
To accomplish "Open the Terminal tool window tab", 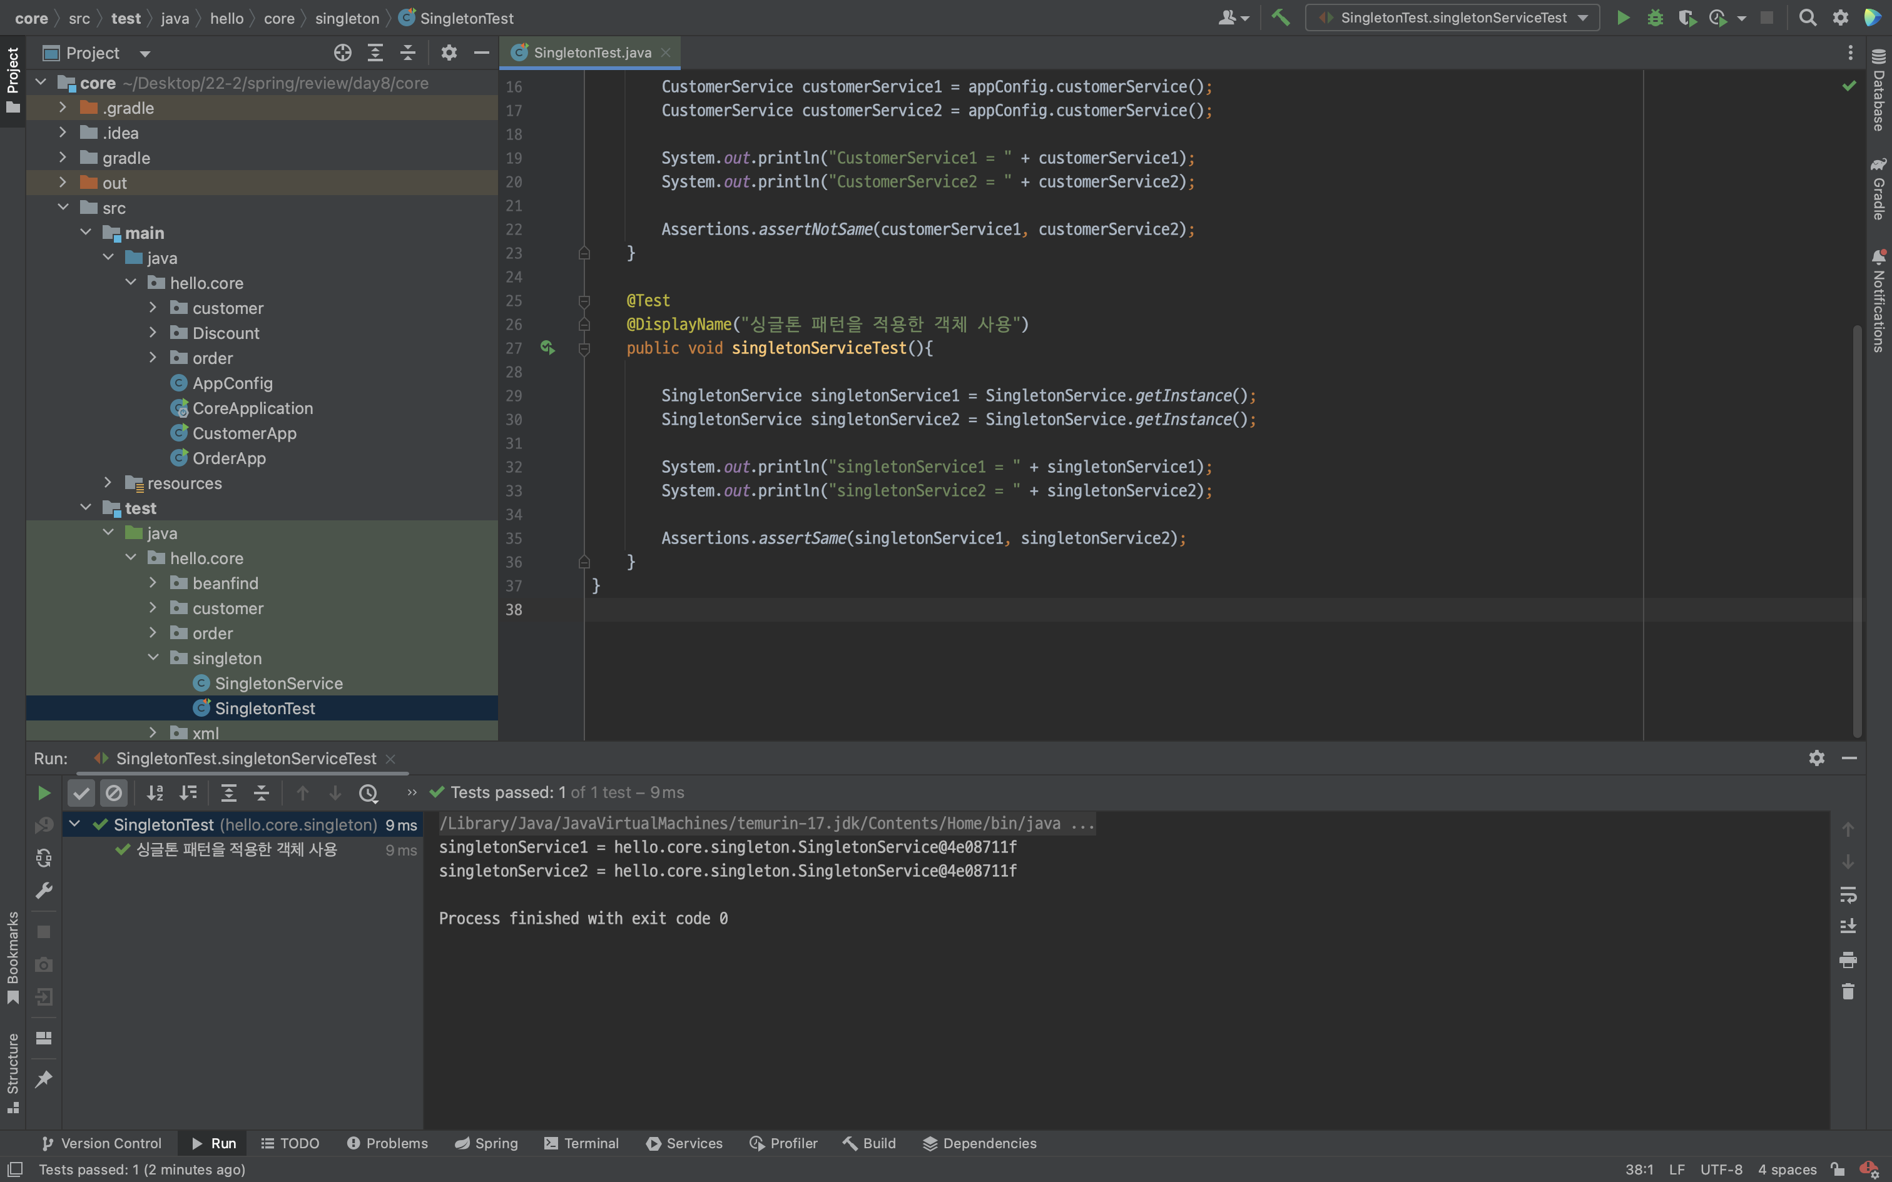I will coord(582,1143).
